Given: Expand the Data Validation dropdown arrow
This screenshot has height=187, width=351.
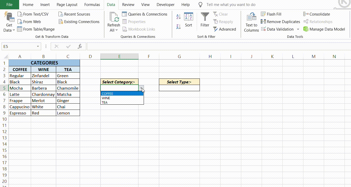Looking at the screenshot, I should [298, 29].
